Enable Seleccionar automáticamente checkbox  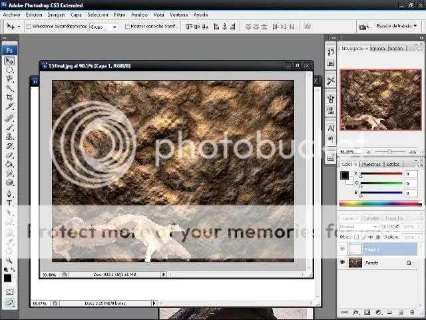pos(29,27)
